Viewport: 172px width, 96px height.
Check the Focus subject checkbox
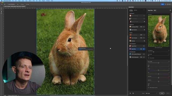pos(149,58)
